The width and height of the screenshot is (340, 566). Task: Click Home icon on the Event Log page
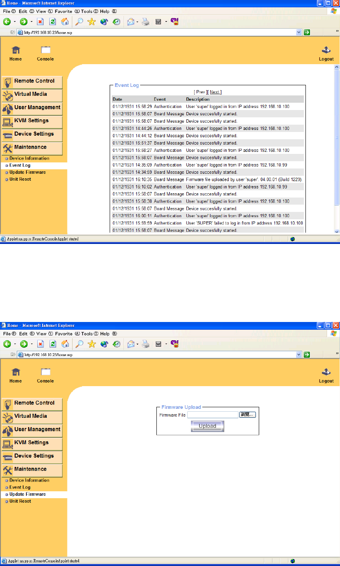[x=16, y=53]
